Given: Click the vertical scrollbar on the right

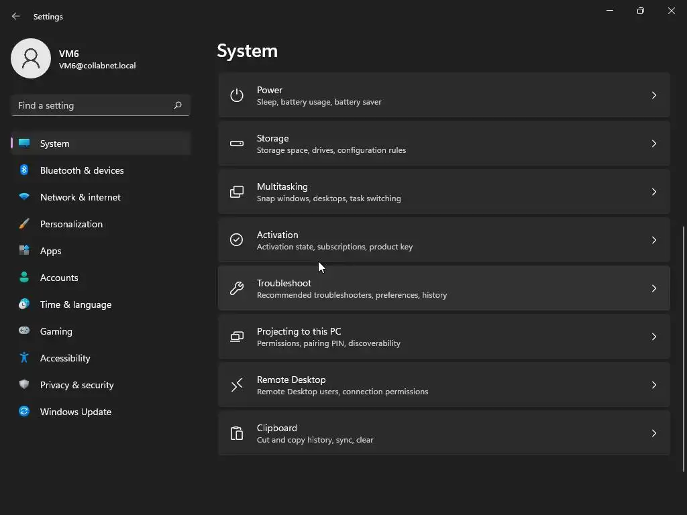Looking at the screenshot, I should 684,349.
